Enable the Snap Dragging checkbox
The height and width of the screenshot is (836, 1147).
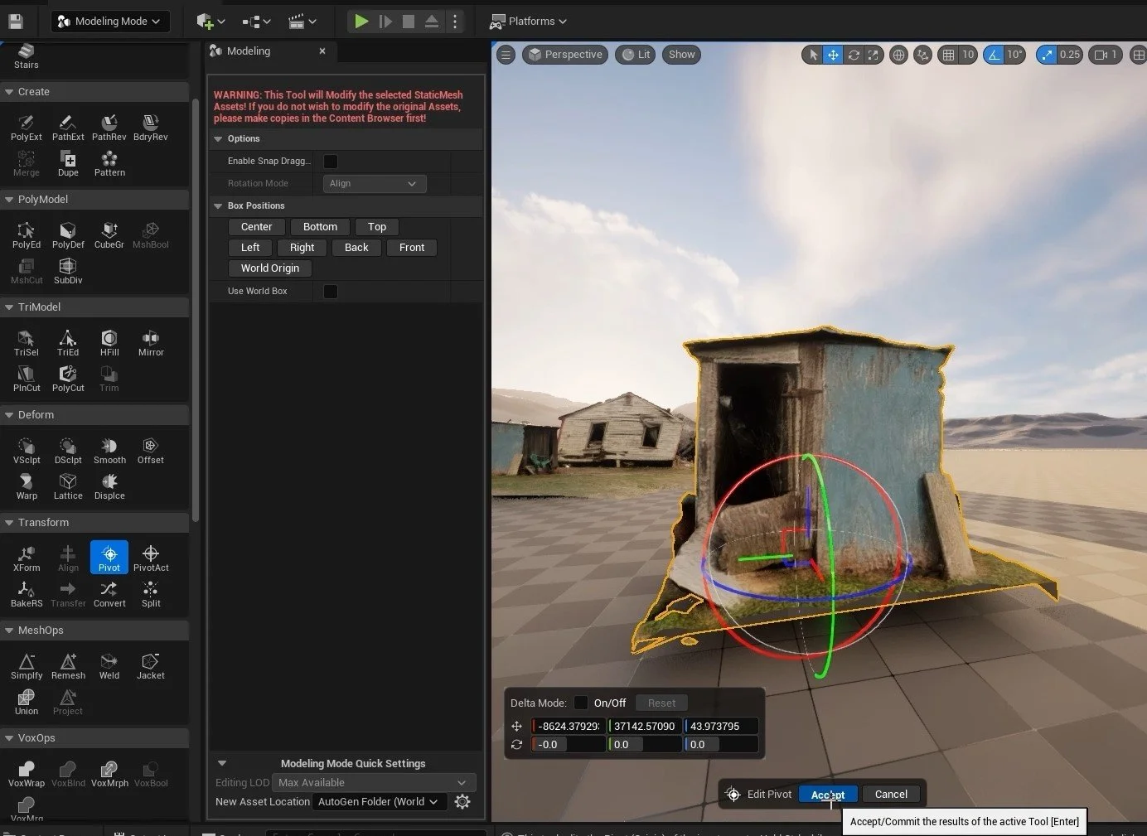pos(330,162)
